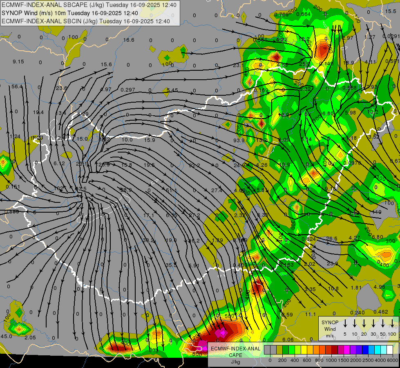Click the 6.06 value on the map
Image resolution: width=400 pixels, height=368 pixels.
point(288,339)
